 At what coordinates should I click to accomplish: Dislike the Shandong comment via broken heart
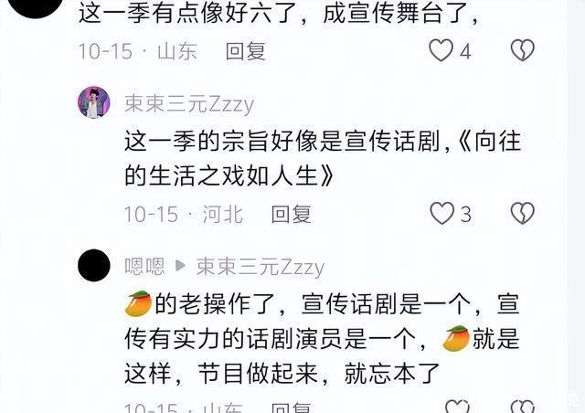(x=522, y=50)
